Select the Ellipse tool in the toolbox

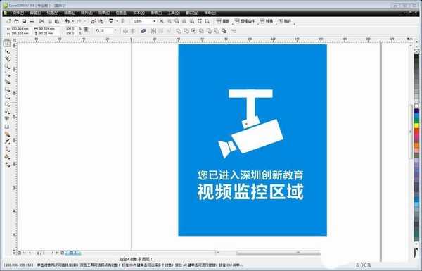click(x=7, y=97)
